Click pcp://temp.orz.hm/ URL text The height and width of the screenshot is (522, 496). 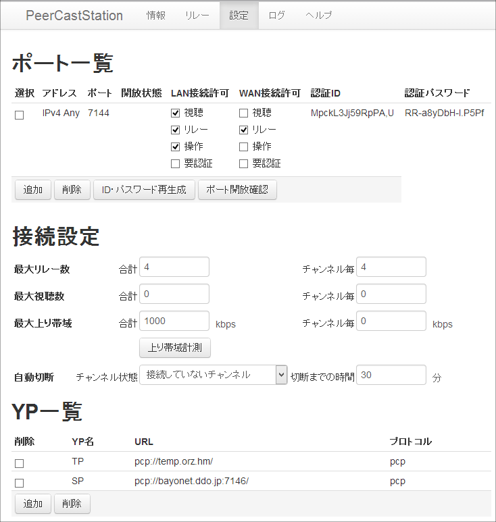(174, 461)
